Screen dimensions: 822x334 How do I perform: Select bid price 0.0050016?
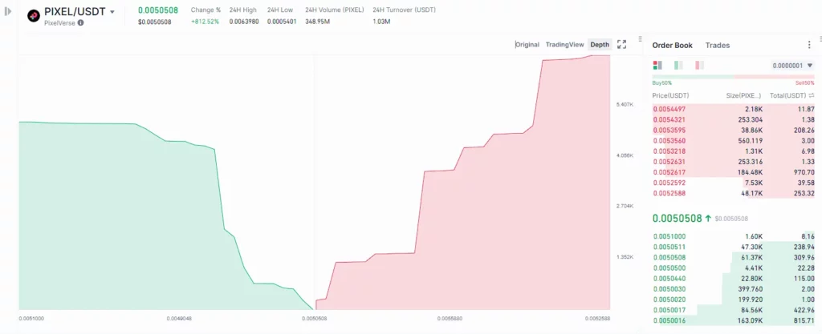(669, 320)
